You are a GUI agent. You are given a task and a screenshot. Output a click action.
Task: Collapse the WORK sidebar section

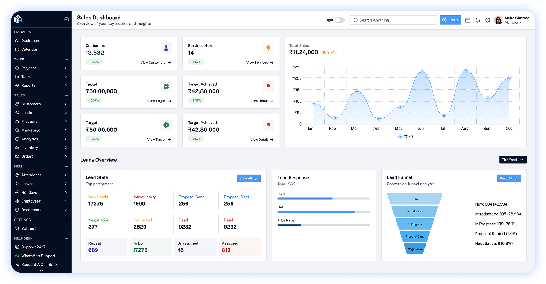(x=67, y=59)
